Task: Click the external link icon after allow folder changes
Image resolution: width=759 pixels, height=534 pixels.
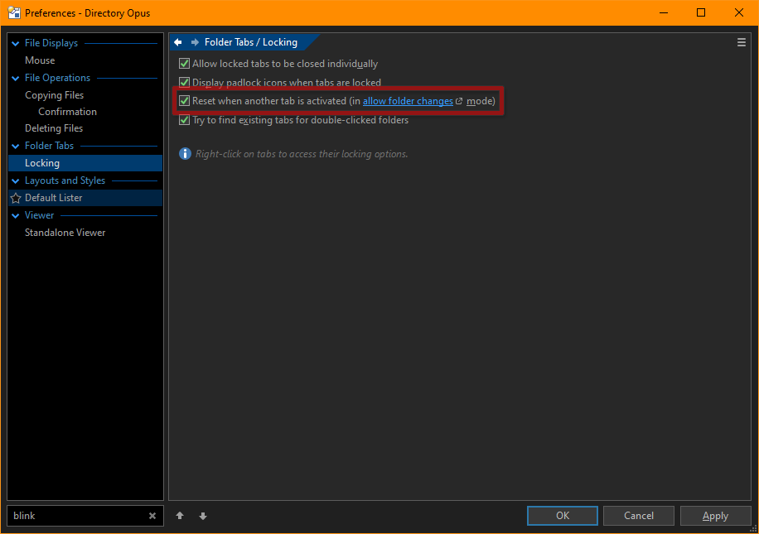Action: coord(459,101)
